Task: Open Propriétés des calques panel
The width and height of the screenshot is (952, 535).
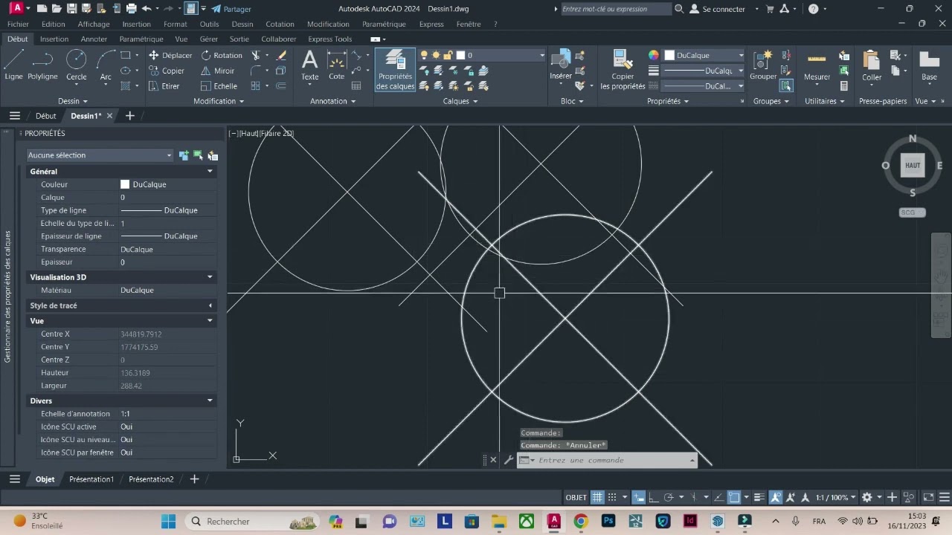Action: point(395,70)
